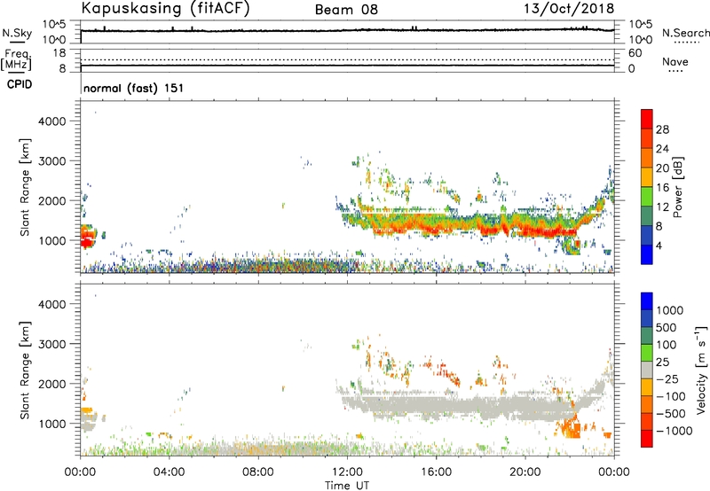710x491 pixels.
Task: Select the '20' power colorbar label
Action: coord(662,168)
